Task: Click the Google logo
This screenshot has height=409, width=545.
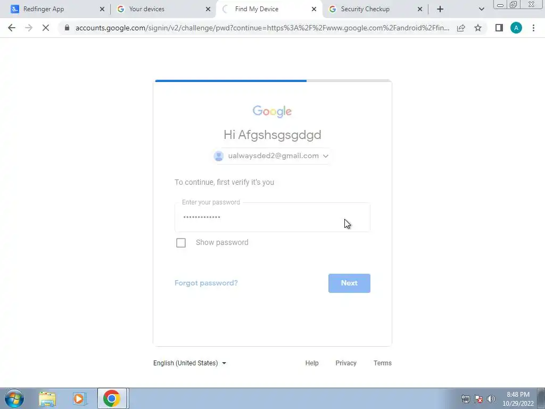Action: [x=272, y=111]
